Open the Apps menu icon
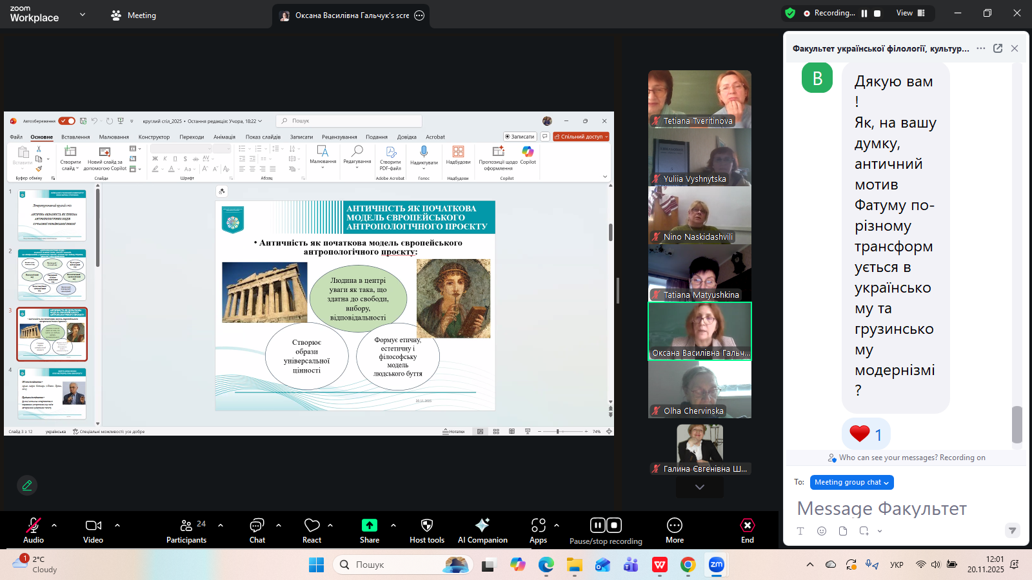The height and width of the screenshot is (580, 1032). coord(538,525)
